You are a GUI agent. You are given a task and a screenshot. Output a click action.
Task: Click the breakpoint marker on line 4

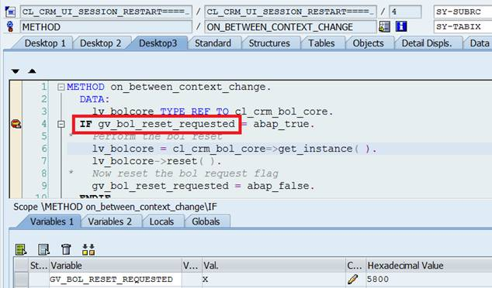point(16,124)
